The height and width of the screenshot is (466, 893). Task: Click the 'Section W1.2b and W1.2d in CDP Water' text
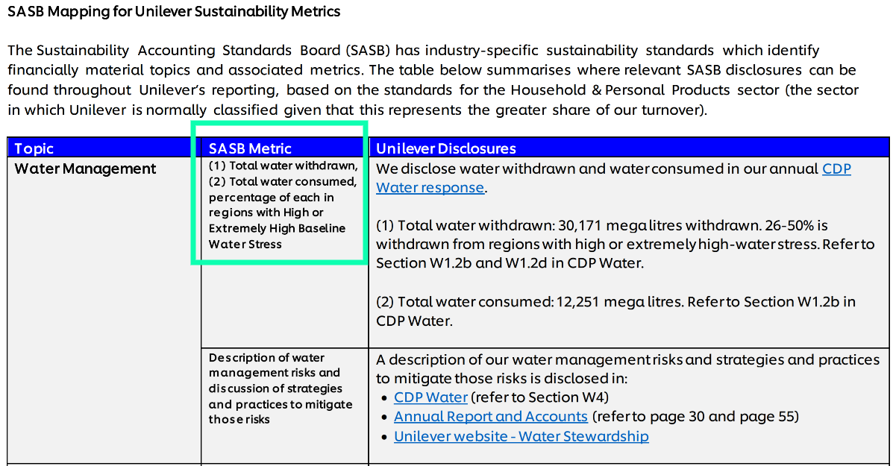pyautogui.click(x=510, y=263)
